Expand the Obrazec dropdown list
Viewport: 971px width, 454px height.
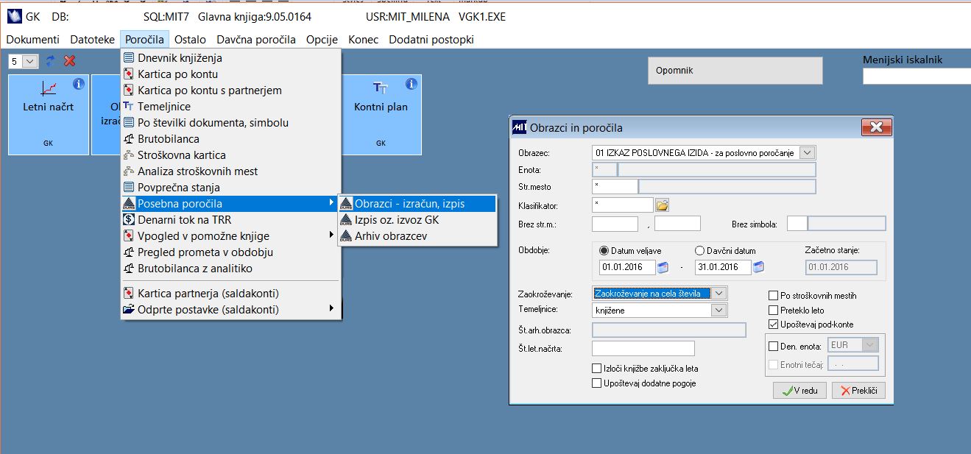click(807, 153)
